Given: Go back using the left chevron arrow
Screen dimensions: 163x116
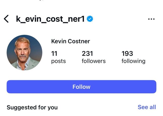Looking at the screenshot, I should 7,19.
